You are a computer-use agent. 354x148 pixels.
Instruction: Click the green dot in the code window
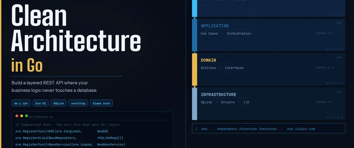point(27,116)
